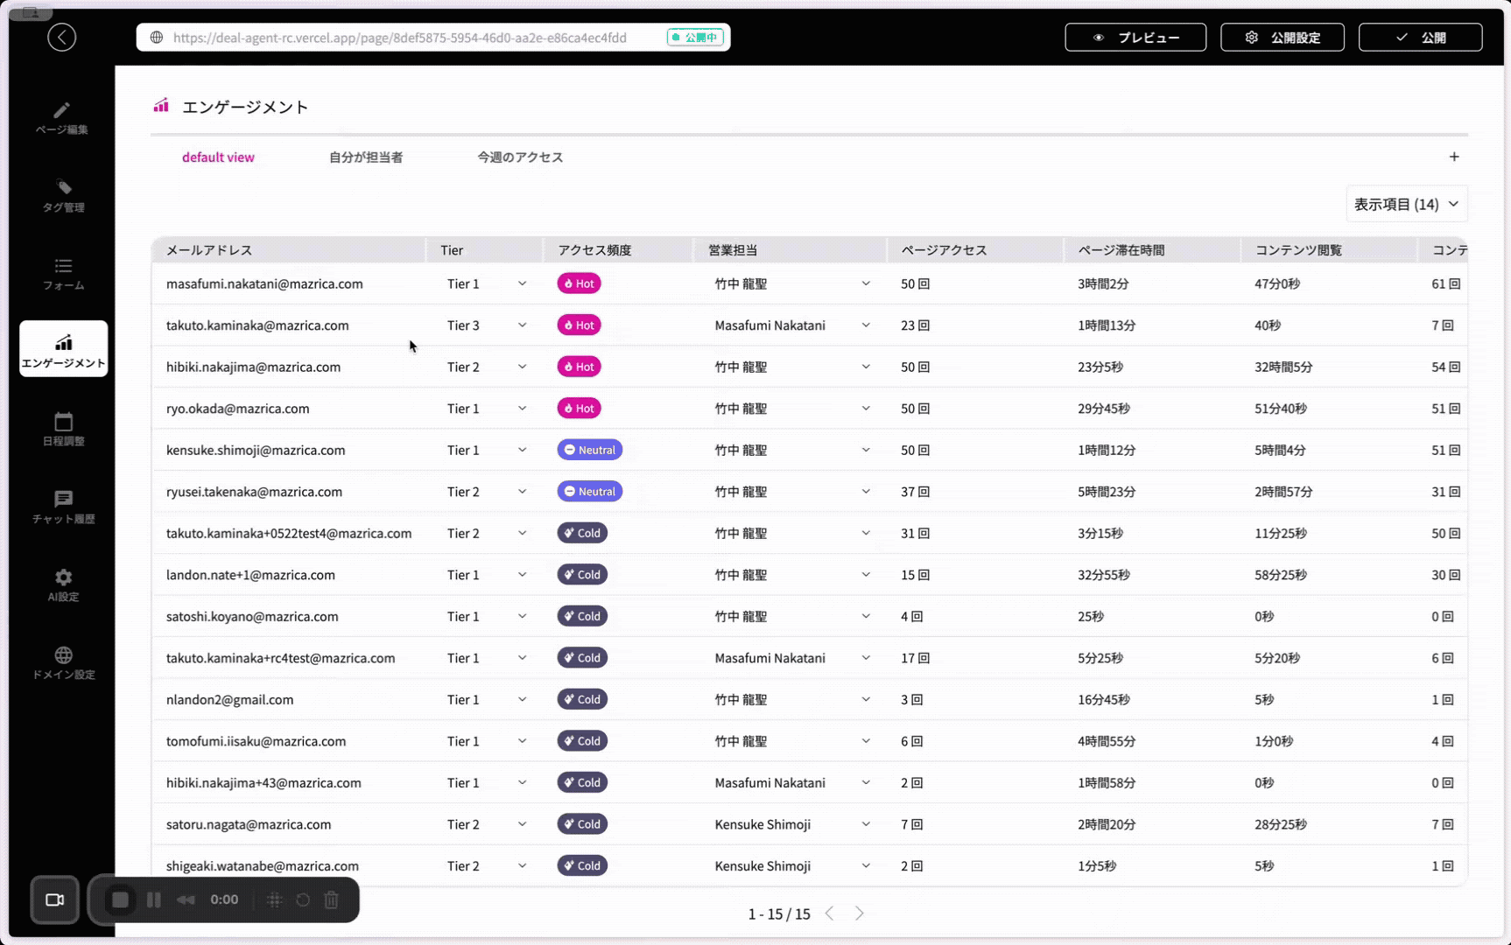This screenshot has width=1511, height=945.
Task: Open 日程調整 calendar icon
Action: 63,429
